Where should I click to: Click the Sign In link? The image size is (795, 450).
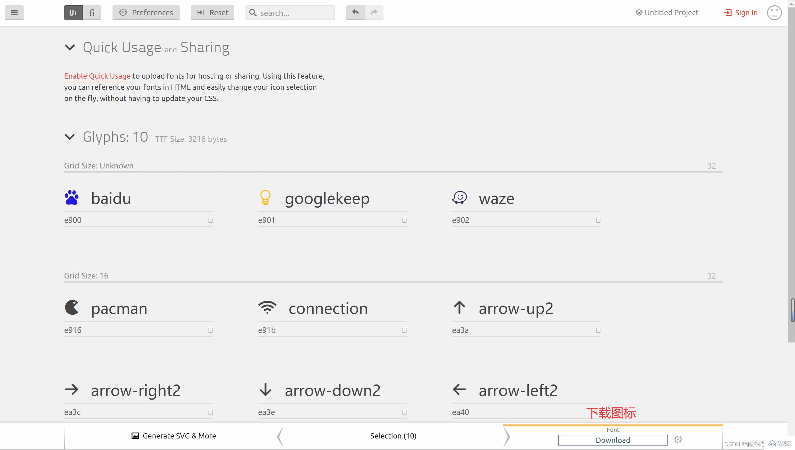741,13
